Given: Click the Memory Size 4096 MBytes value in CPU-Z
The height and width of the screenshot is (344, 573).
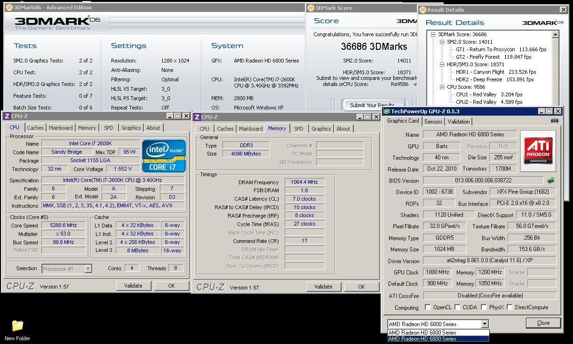Looking at the screenshot, I should [246, 154].
